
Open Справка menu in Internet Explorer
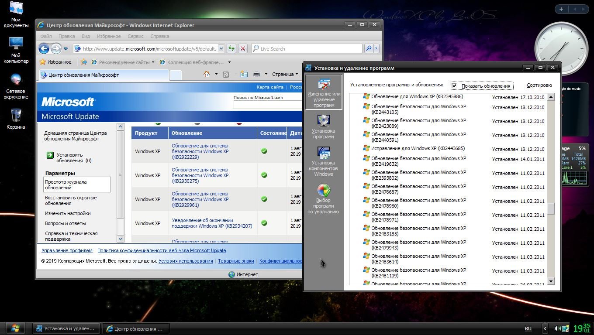pos(159,36)
